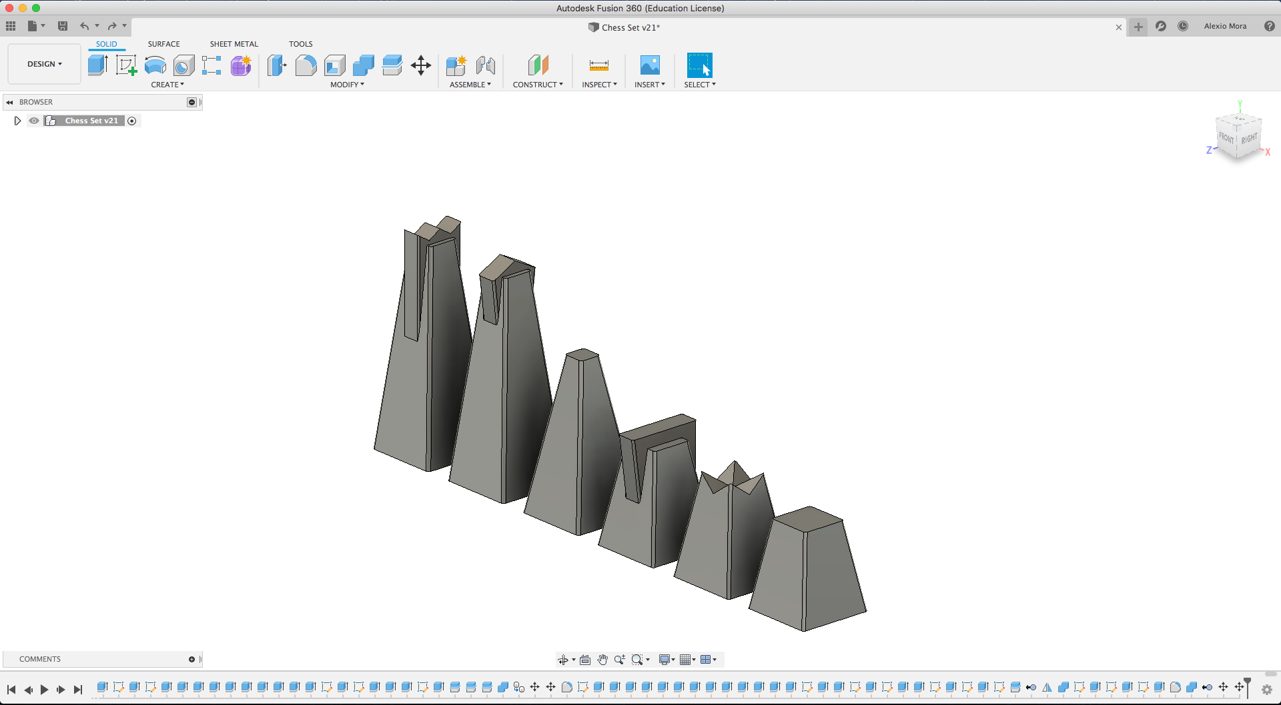The image size is (1281, 705).
Task: Toggle visibility of Chess Set v21
Action: click(x=34, y=121)
